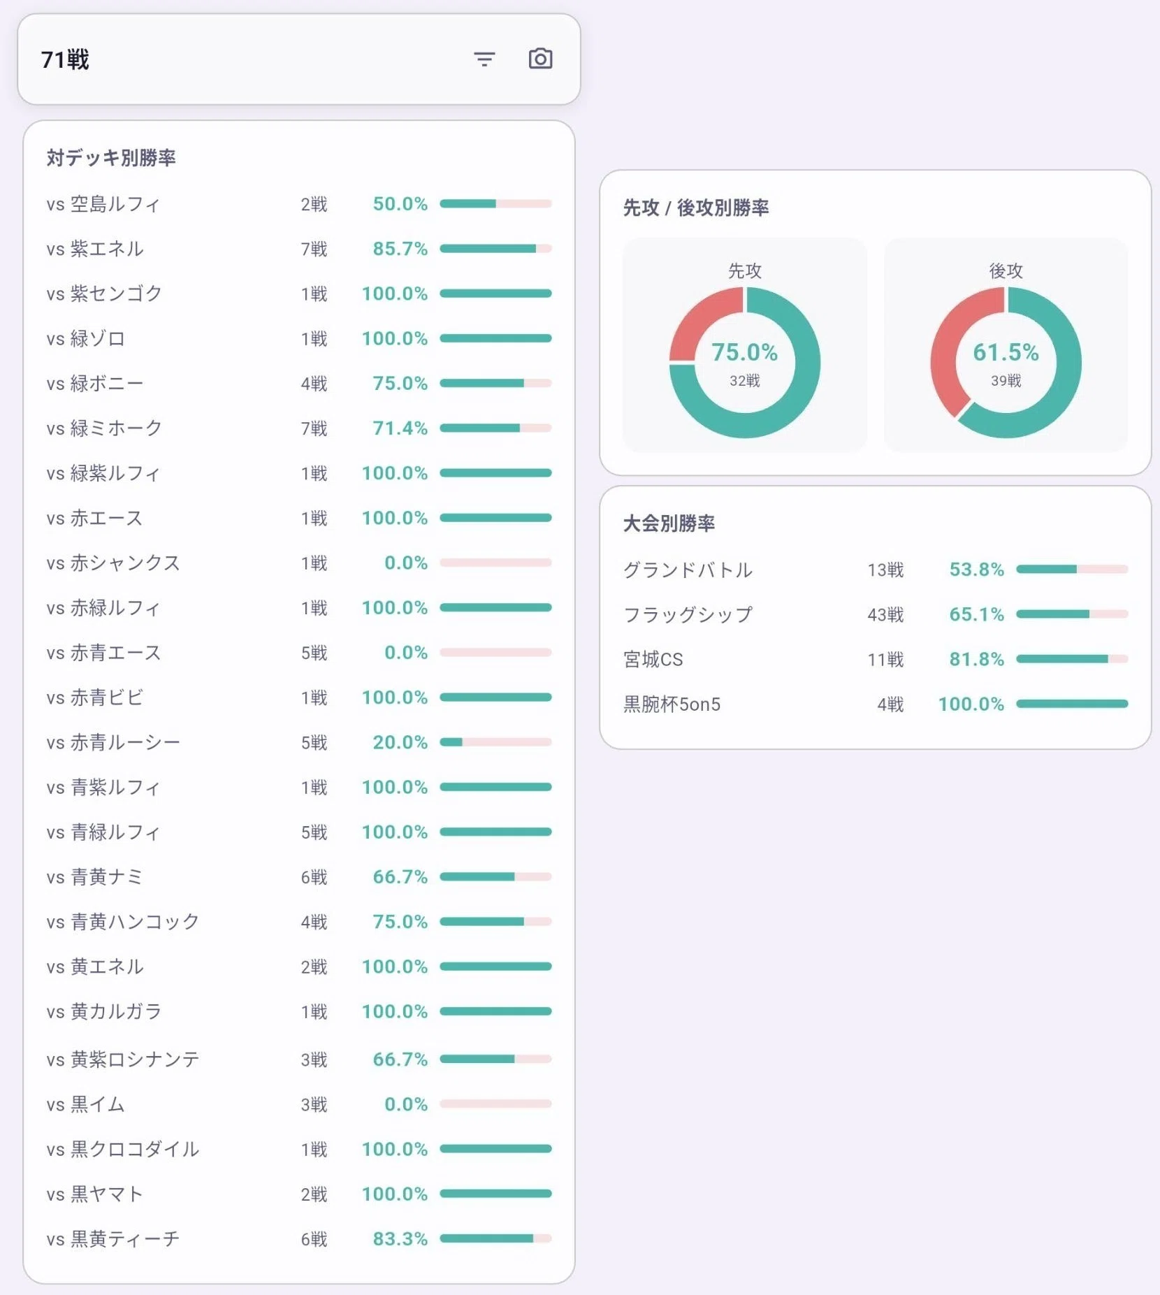Click the vs 赤青エース label
The image size is (1160, 1295).
[103, 653]
